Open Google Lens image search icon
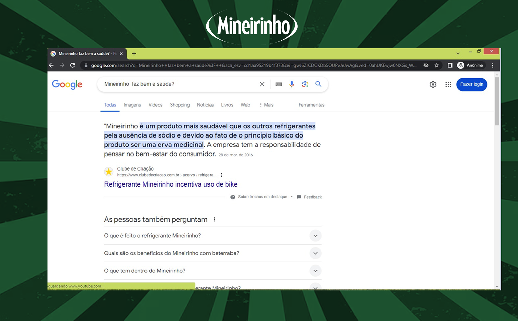 tap(305, 84)
